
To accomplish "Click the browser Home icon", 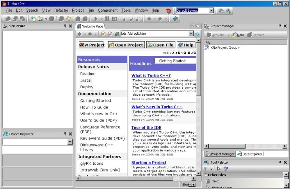I will click(117, 34).
